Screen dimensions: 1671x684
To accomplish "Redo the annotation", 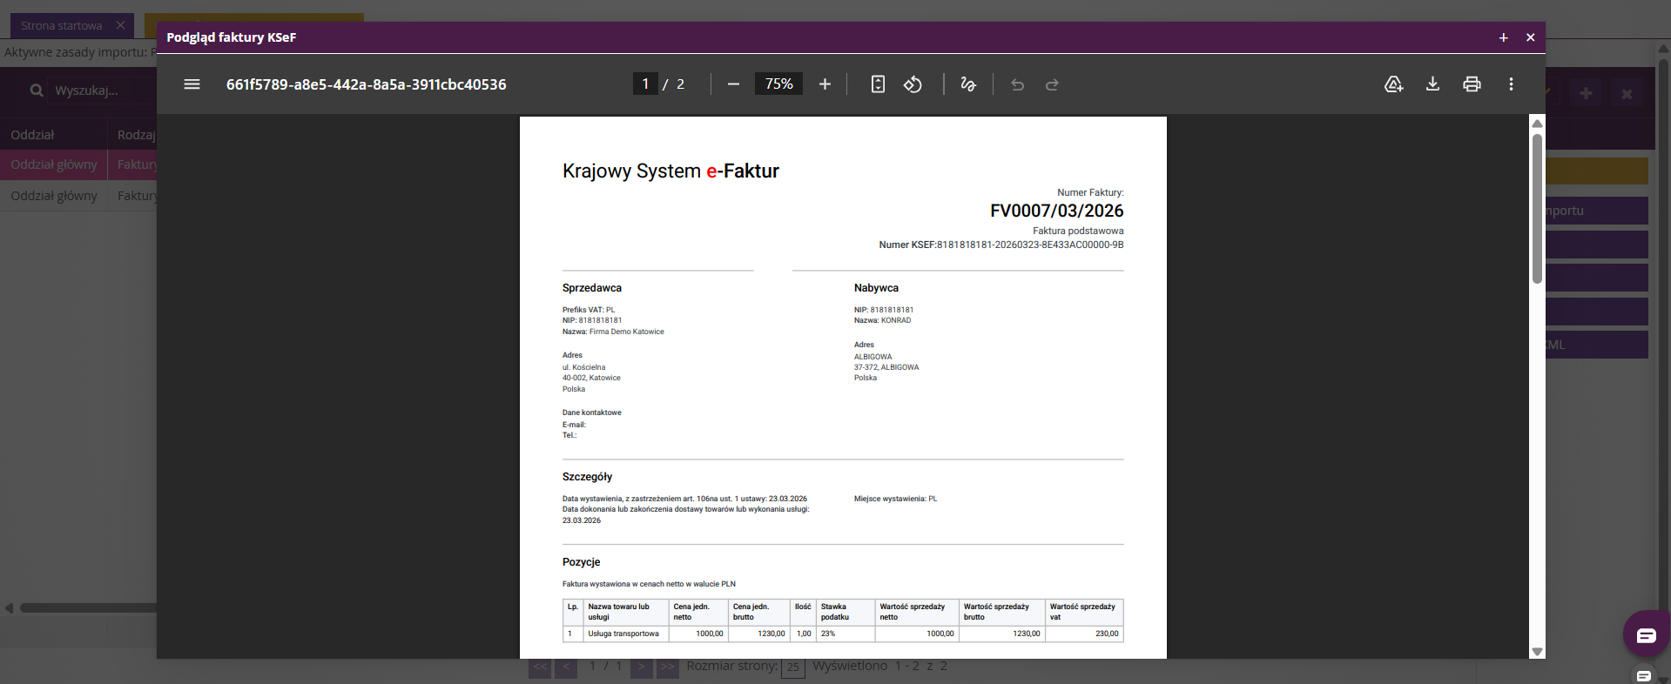I will click(x=1052, y=84).
